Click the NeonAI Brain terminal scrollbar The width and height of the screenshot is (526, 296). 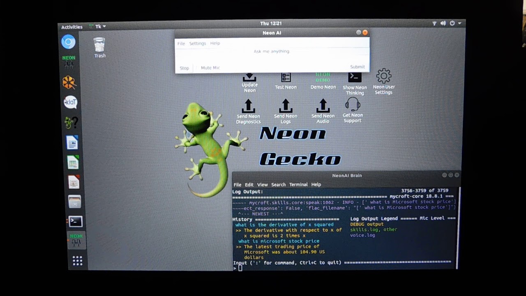459,228
